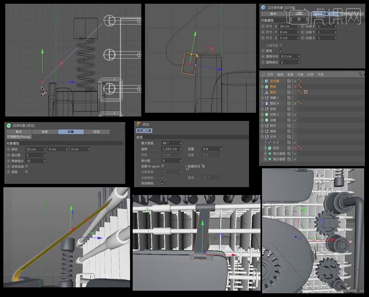The width and height of the screenshot is (369, 297).
Task: Toggle the 创建封顶 checkbox
Action: [204, 166]
